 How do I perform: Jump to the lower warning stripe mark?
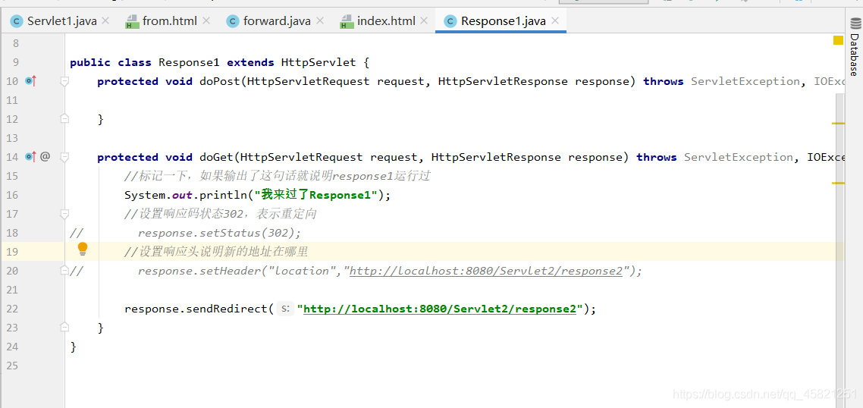coord(838,182)
